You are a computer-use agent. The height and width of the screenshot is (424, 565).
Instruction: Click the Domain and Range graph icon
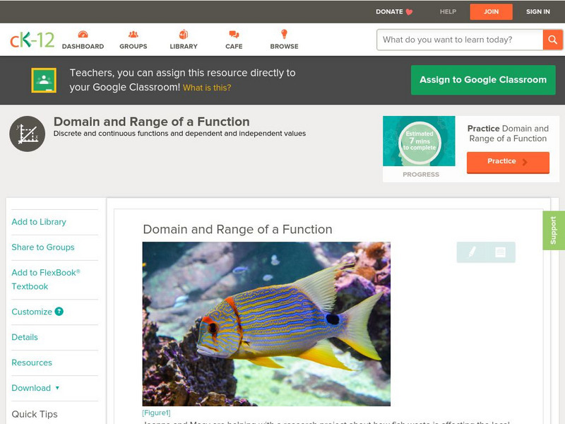(x=28, y=134)
